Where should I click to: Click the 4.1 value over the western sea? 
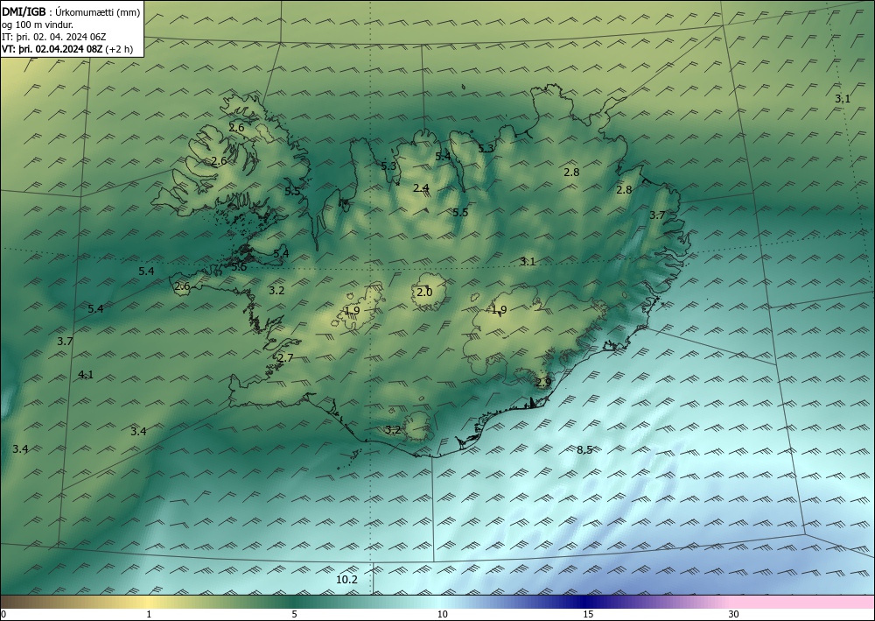pyautogui.click(x=86, y=375)
